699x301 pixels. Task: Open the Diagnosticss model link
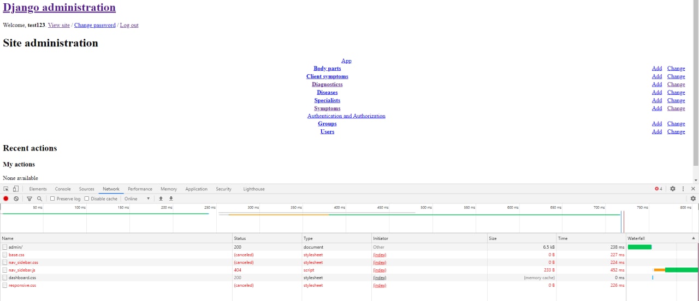pyautogui.click(x=327, y=84)
